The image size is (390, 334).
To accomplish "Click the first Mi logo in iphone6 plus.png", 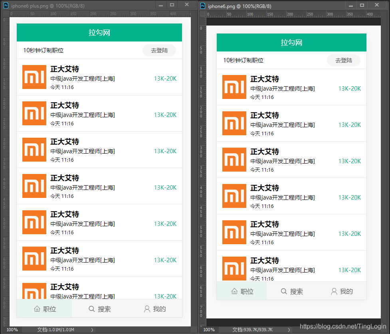I will point(34,77).
